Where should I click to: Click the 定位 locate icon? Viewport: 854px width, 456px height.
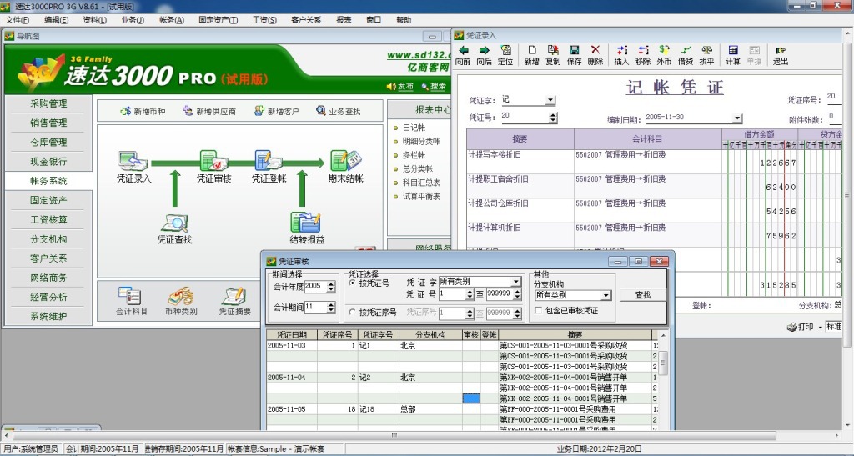point(505,55)
